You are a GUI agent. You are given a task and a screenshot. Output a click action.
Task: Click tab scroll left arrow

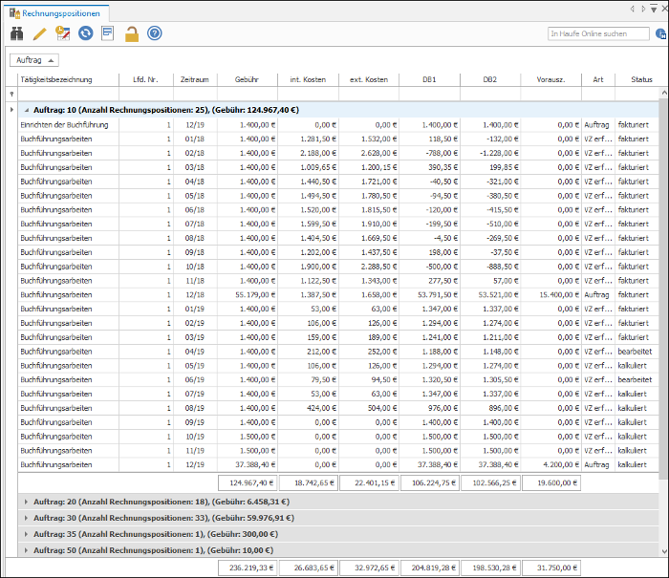coord(633,9)
